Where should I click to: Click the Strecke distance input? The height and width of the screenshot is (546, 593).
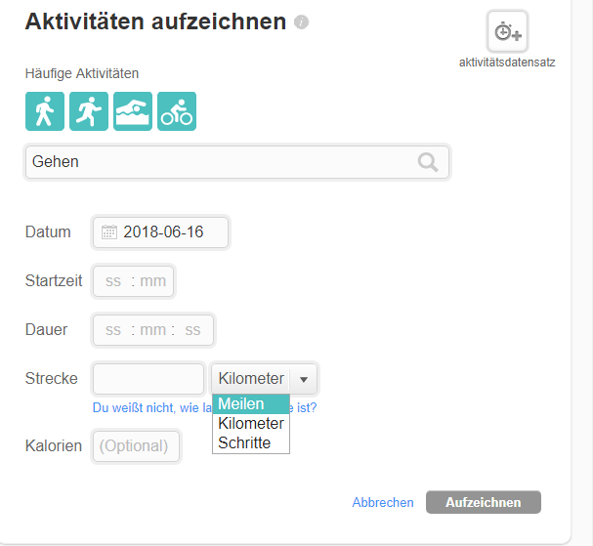tap(148, 379)
